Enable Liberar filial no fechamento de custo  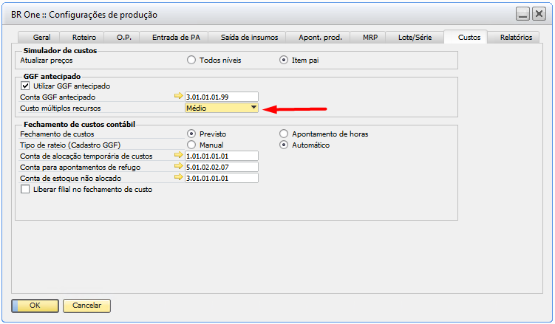[25, 190]
